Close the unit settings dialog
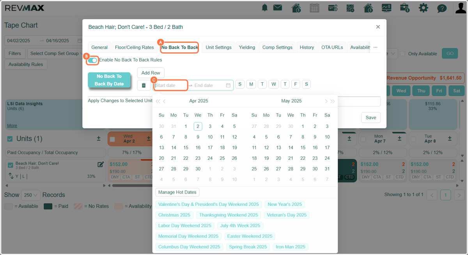This screenshot has height=255, width=468. pyautogui.click(x=378, y=27)
